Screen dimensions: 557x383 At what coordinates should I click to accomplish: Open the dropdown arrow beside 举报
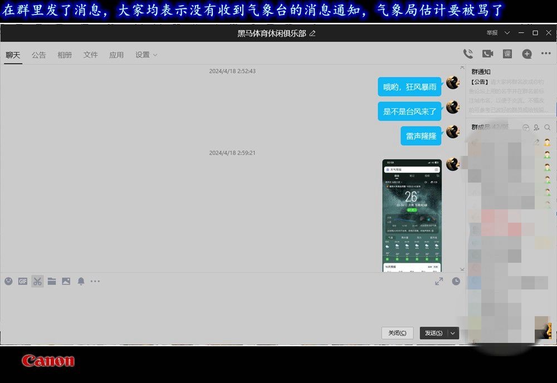point(507,33)
